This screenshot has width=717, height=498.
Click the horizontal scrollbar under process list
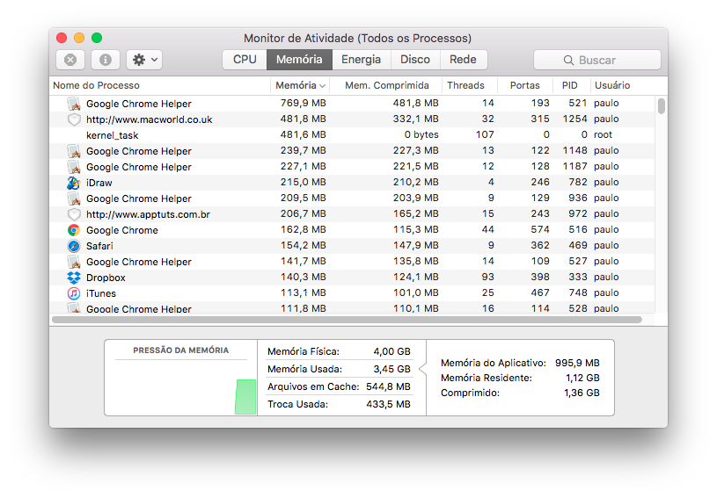[348, 320]
